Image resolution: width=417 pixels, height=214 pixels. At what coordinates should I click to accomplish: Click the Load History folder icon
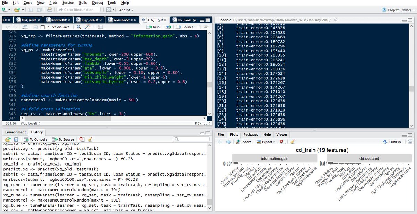[8, 139]
